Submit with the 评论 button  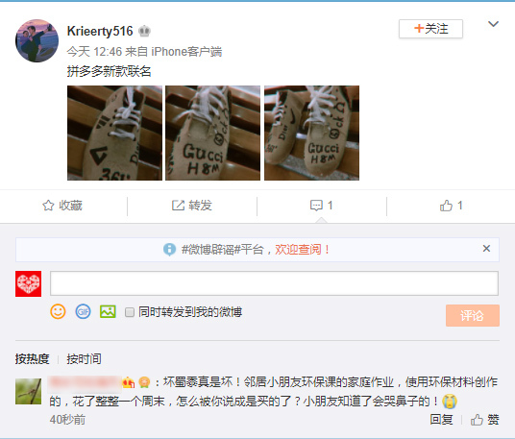pyautogui.click(x=473, y=315)
